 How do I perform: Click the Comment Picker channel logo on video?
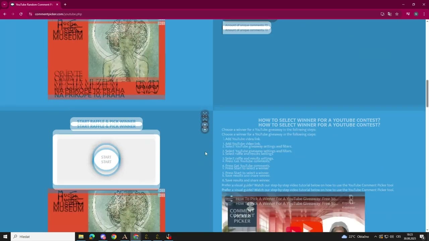pyautogui.click(x=229, y=201)
